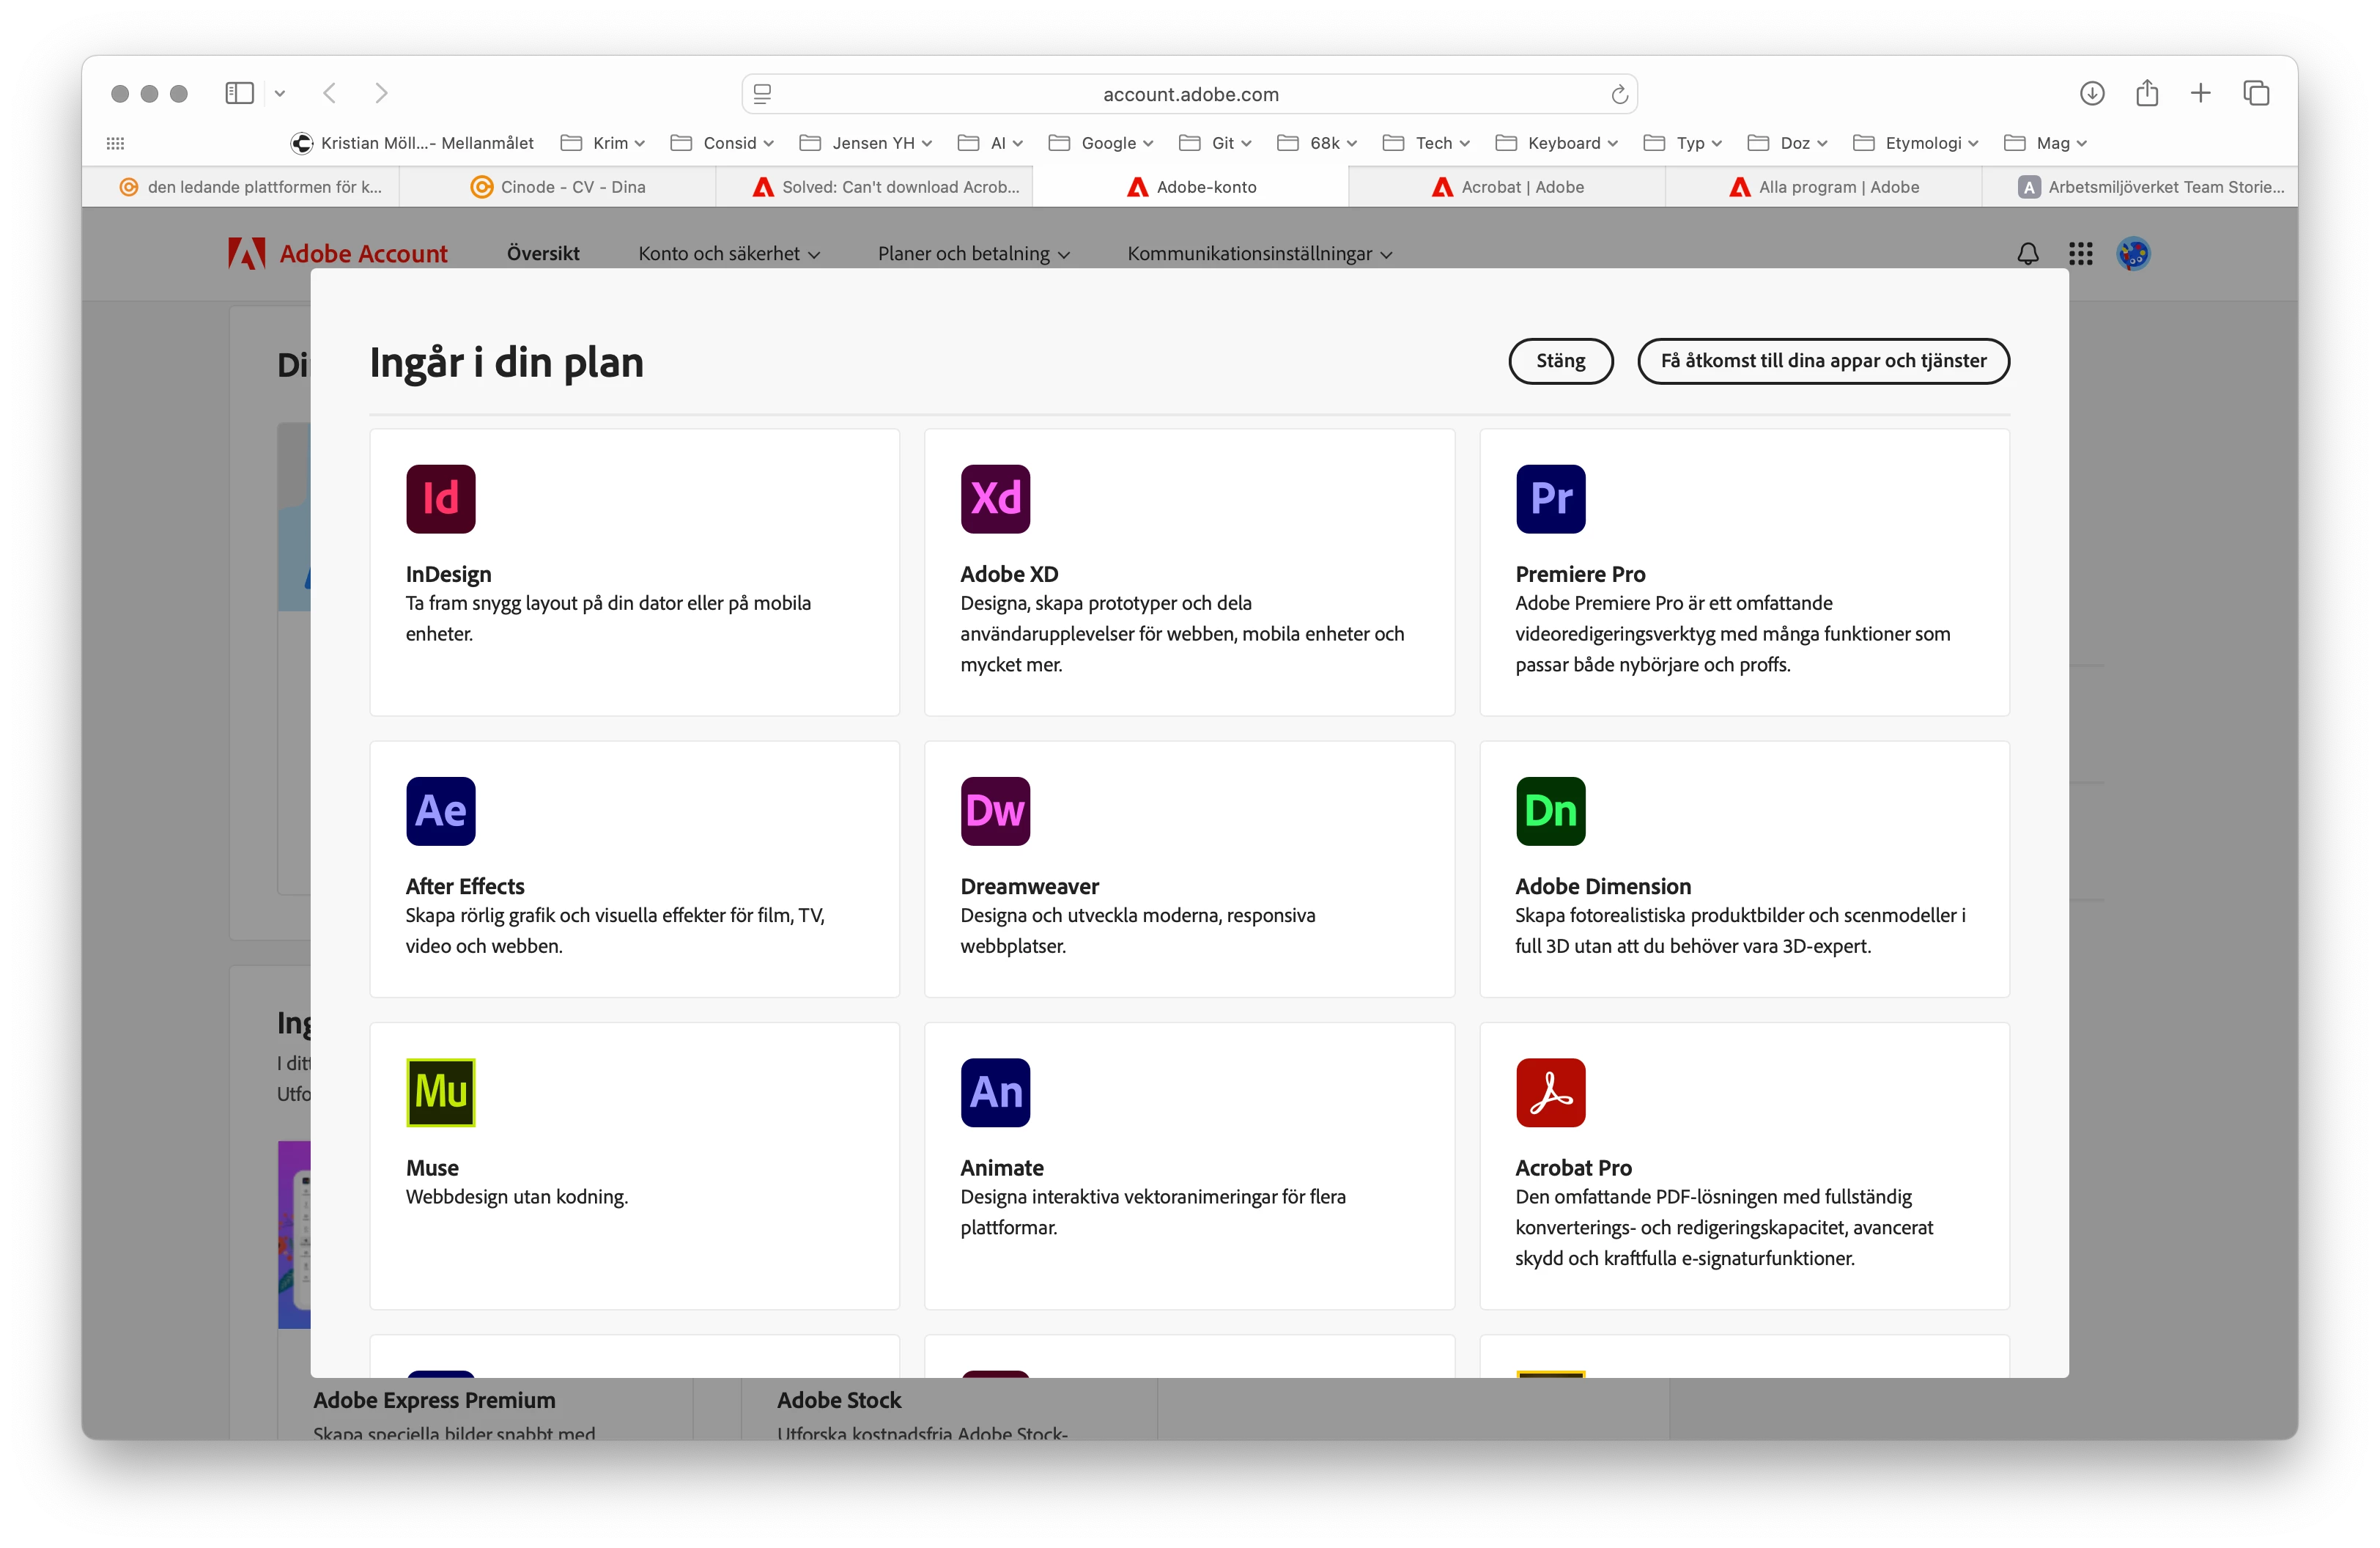The height and width of the screenshot is (1548, 2380).
Task: Open the notifications bell
Action: point(2027,254)
